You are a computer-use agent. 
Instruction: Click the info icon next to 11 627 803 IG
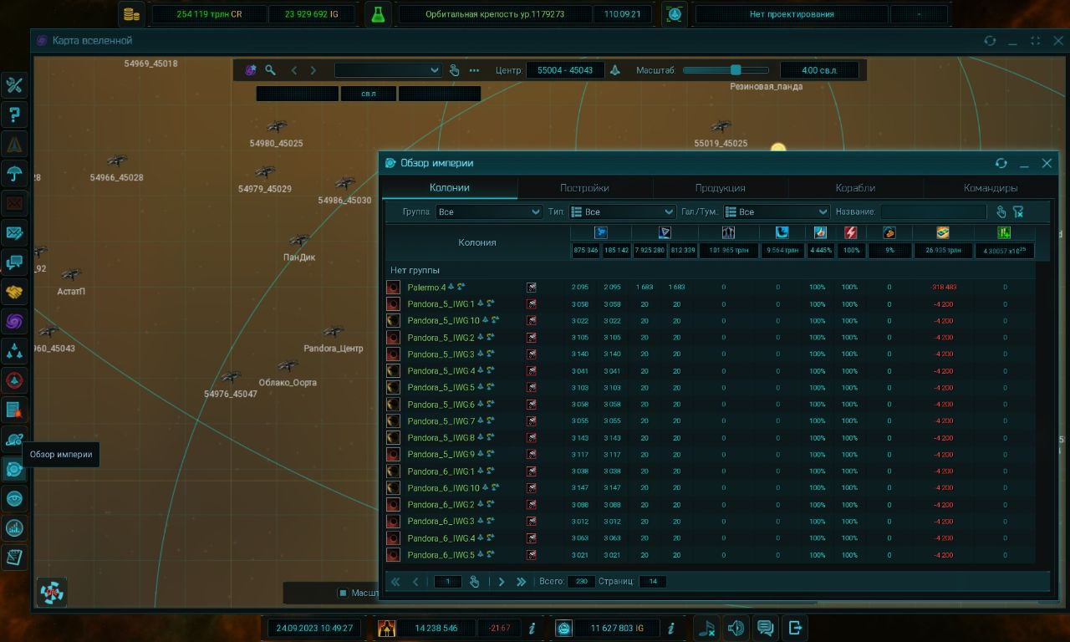pyautogui.click(x=670, y=628)
